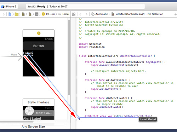Click the 12:00 time in watch scene

[49, 39]
